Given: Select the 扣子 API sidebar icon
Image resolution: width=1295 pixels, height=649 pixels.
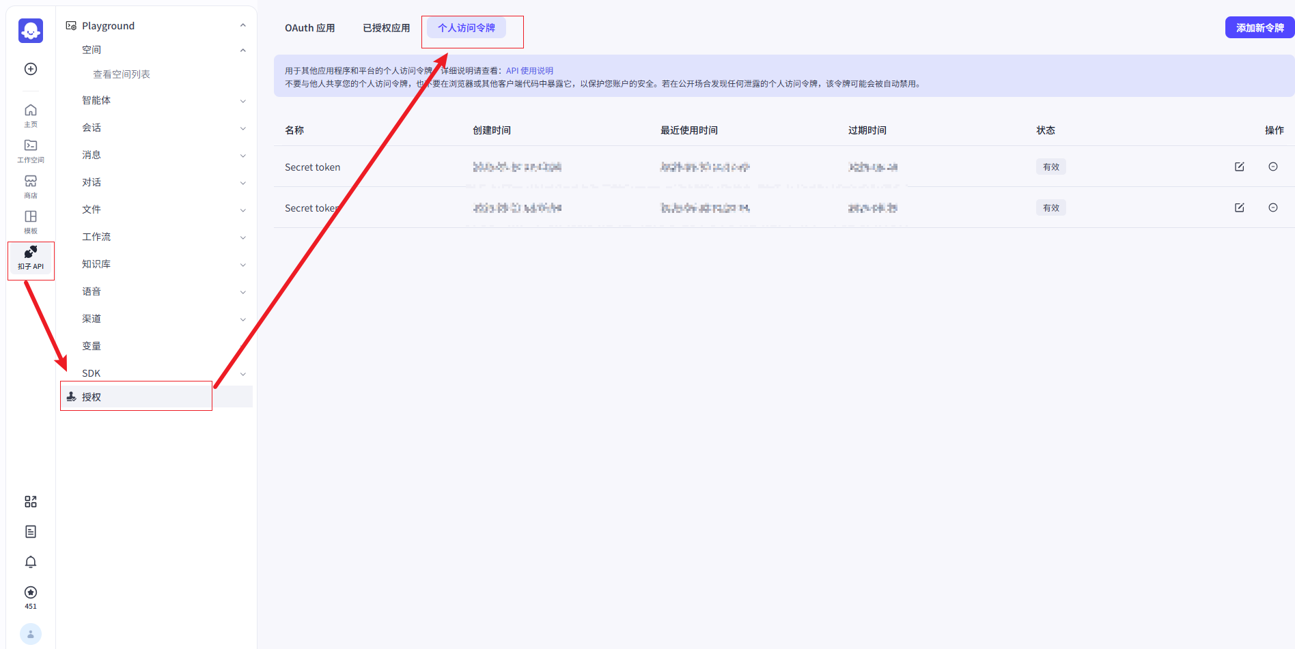Looking at the screenshot, I should pyautogui.click(x=31, y=258).
